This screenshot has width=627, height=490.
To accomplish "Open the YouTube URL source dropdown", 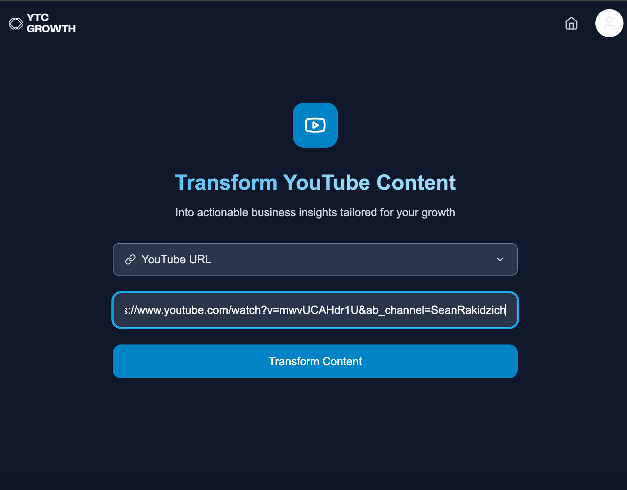I will tap(315, 259).
